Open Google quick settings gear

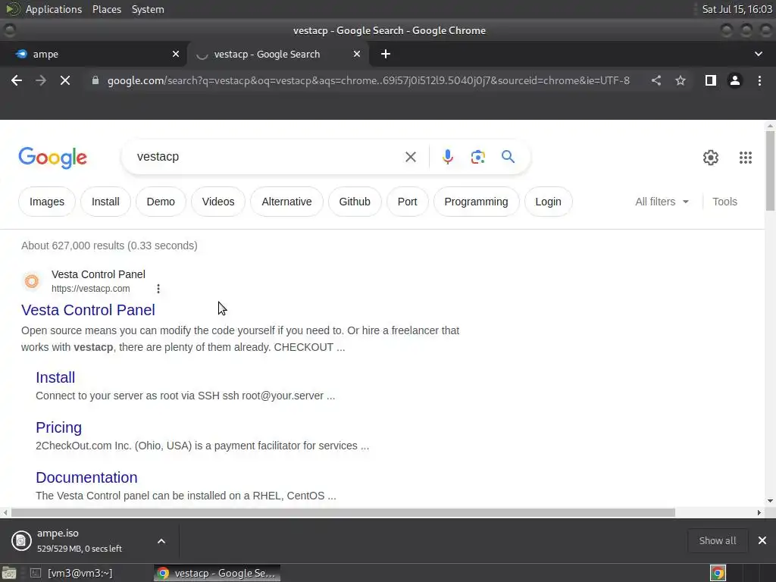711,158
